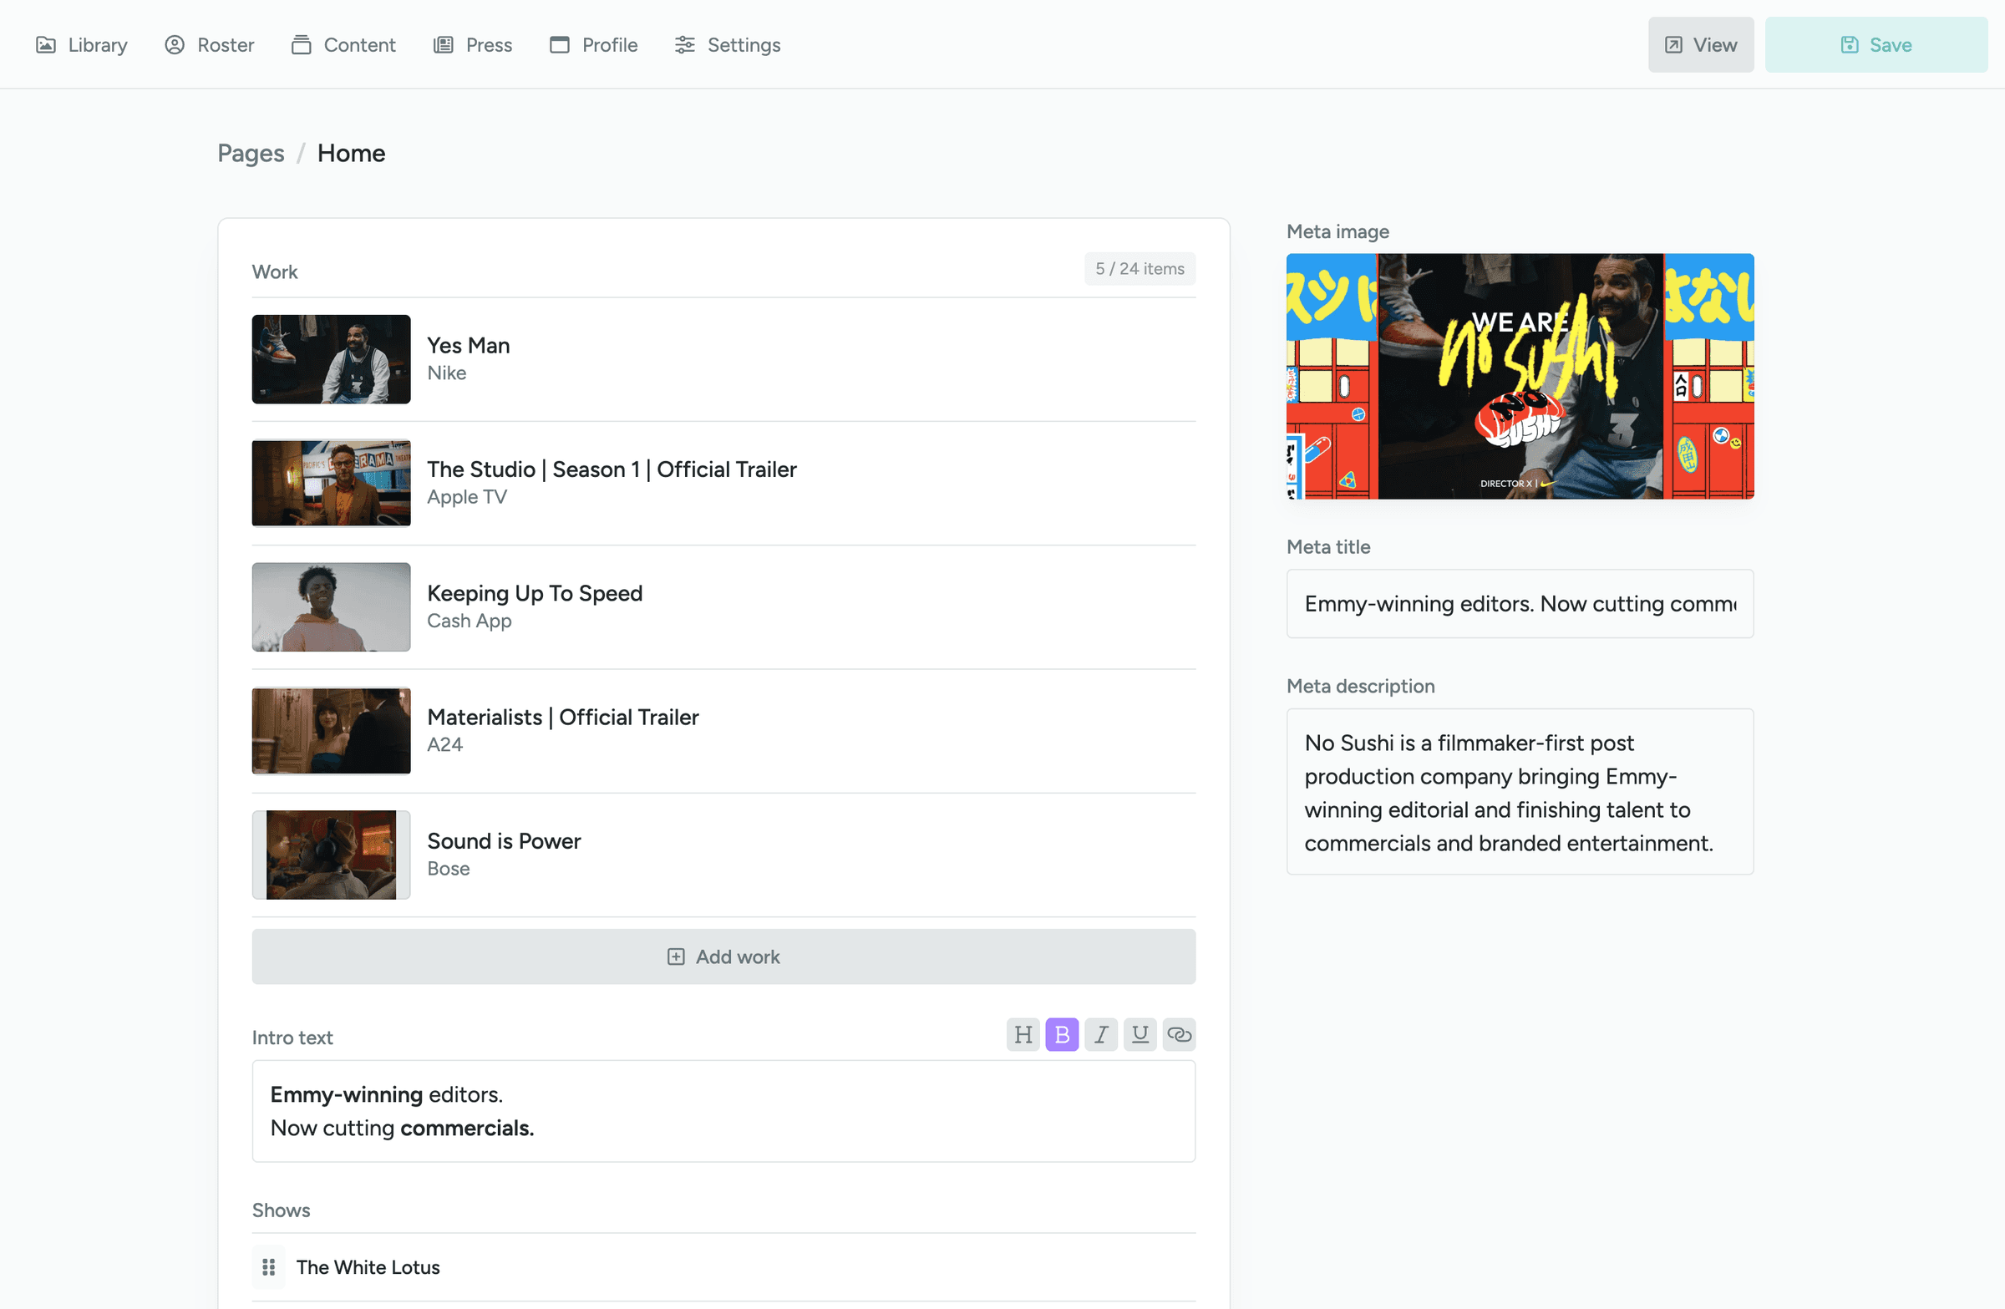This screenshot has width=2005, height=1309.
Task: Select the Yes Man title
Action: pyautogui.click(x=469, y=345)
